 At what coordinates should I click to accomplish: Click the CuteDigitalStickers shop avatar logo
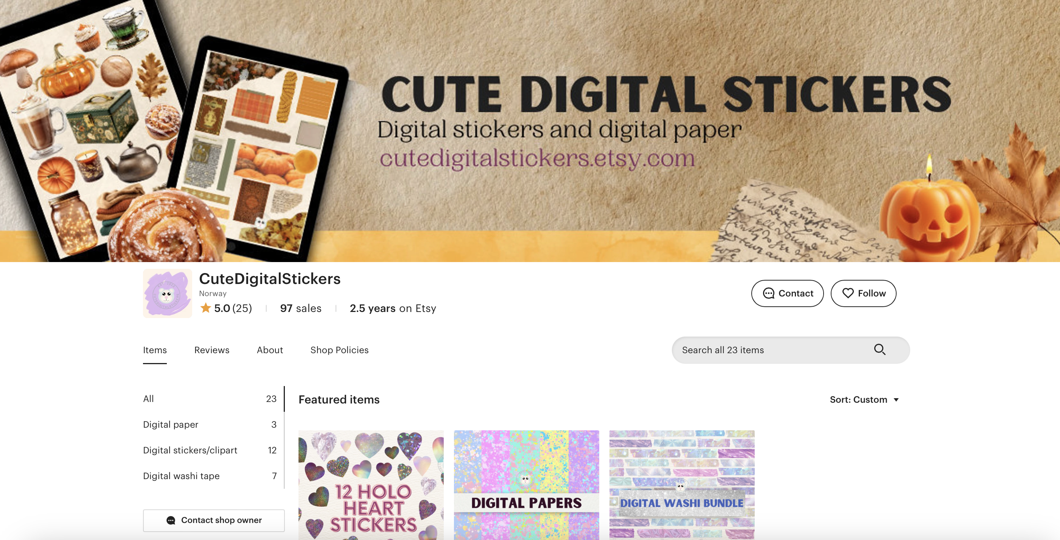coord(167,293)
